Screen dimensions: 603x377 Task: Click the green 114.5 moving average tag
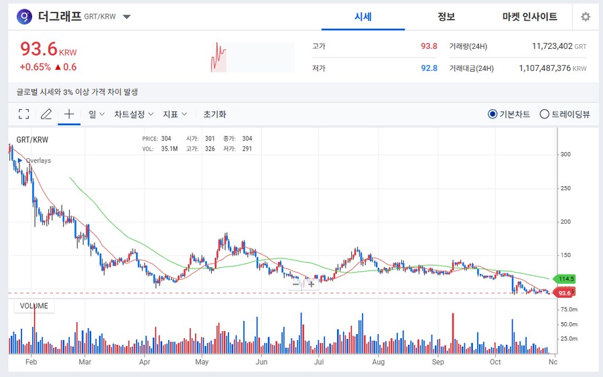coord(564,279)
